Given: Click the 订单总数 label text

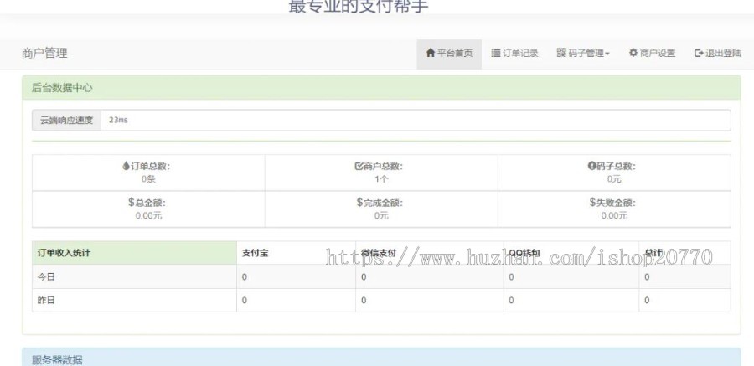Looking at the screenshot, I should (150, 167).
